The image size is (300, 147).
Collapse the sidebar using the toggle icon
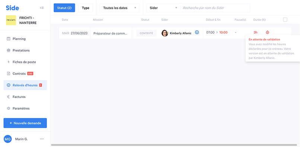[42, 8]
